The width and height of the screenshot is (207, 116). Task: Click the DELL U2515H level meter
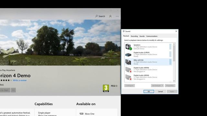170,62
